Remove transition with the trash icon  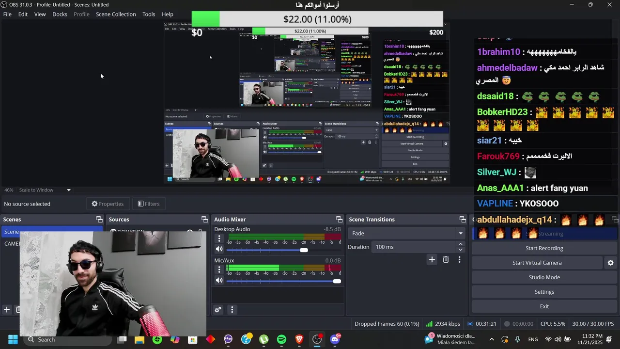click(x=446, y=260)
